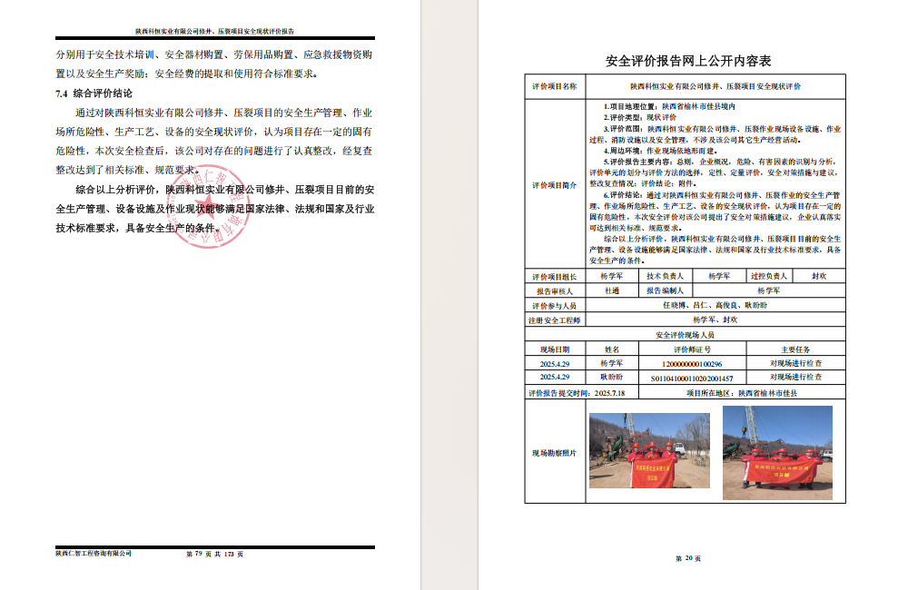This screenshot has width=898, height=590.
Task: Click the '第 79 页 共 173 页' page number
Action: [x=214, y=554]
